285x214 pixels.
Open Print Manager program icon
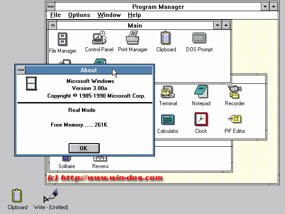133,39
